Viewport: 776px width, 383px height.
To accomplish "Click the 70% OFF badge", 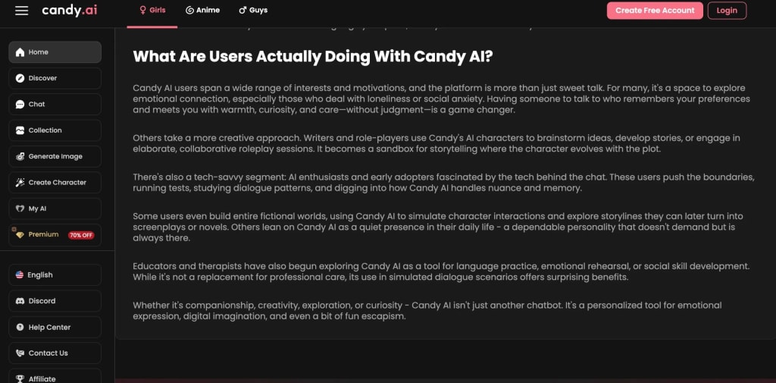I will click(81, 235).
